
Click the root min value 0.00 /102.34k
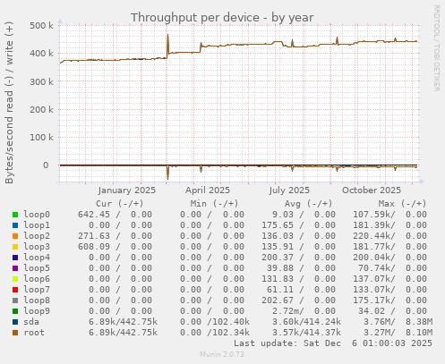click(215, 333)
